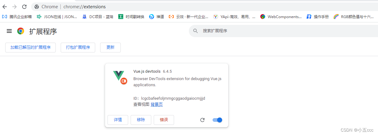Click the 更新 button
The image size is (378, 135).
coord(110,48)
